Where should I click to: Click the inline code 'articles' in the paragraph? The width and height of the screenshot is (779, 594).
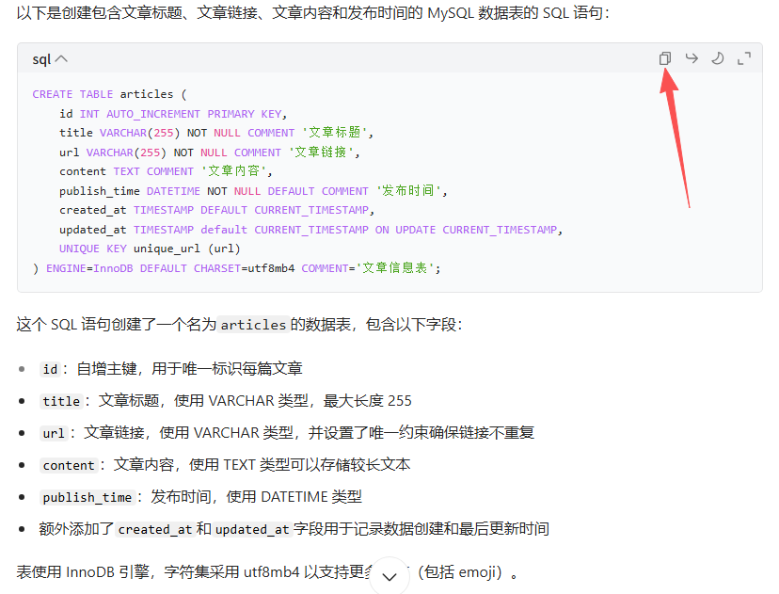(253, 325)
